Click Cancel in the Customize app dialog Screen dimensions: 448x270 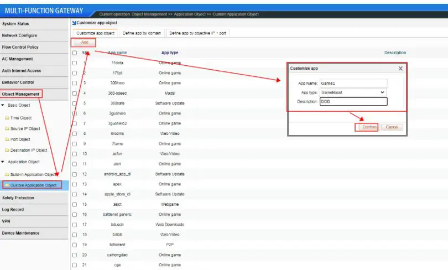tap(392, 127)
